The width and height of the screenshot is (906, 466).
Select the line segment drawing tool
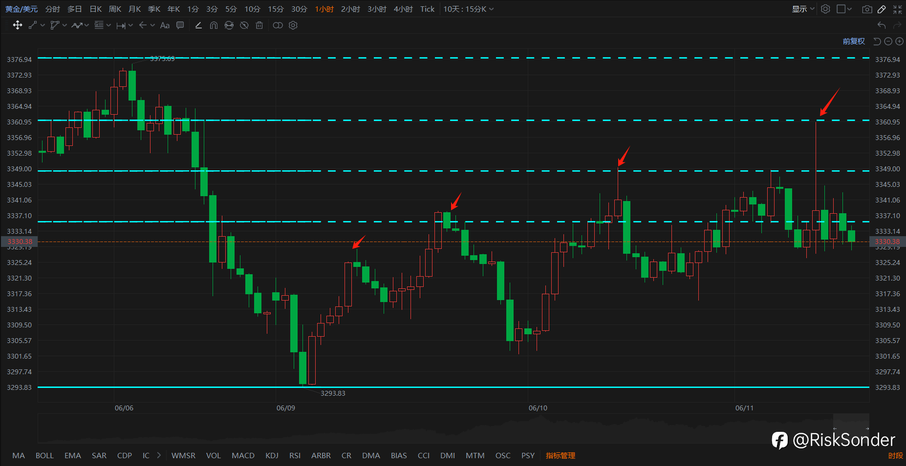coord(33,25)
